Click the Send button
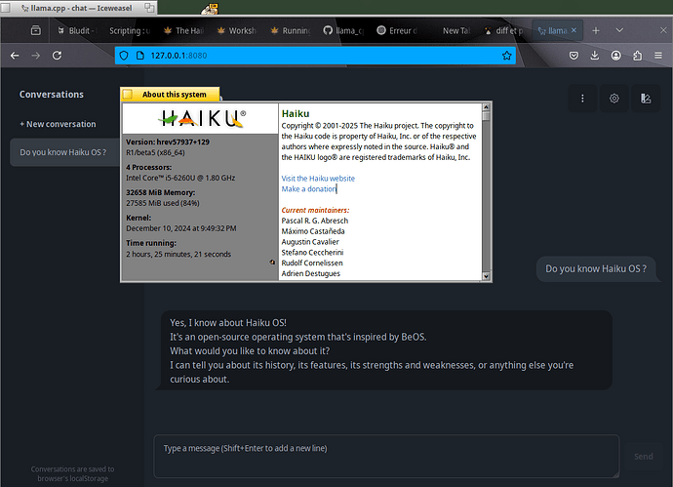 pos(644,457)
